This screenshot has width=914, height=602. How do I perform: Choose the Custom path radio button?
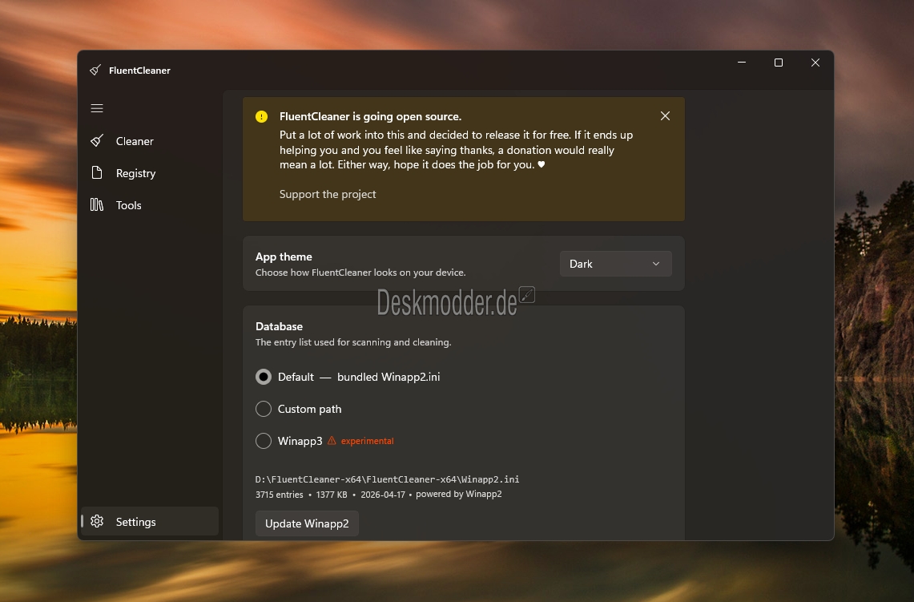click(x=264, y=409)
